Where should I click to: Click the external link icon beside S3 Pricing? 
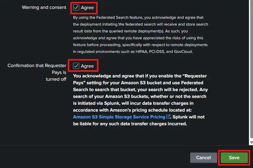(x=168, y=117)
